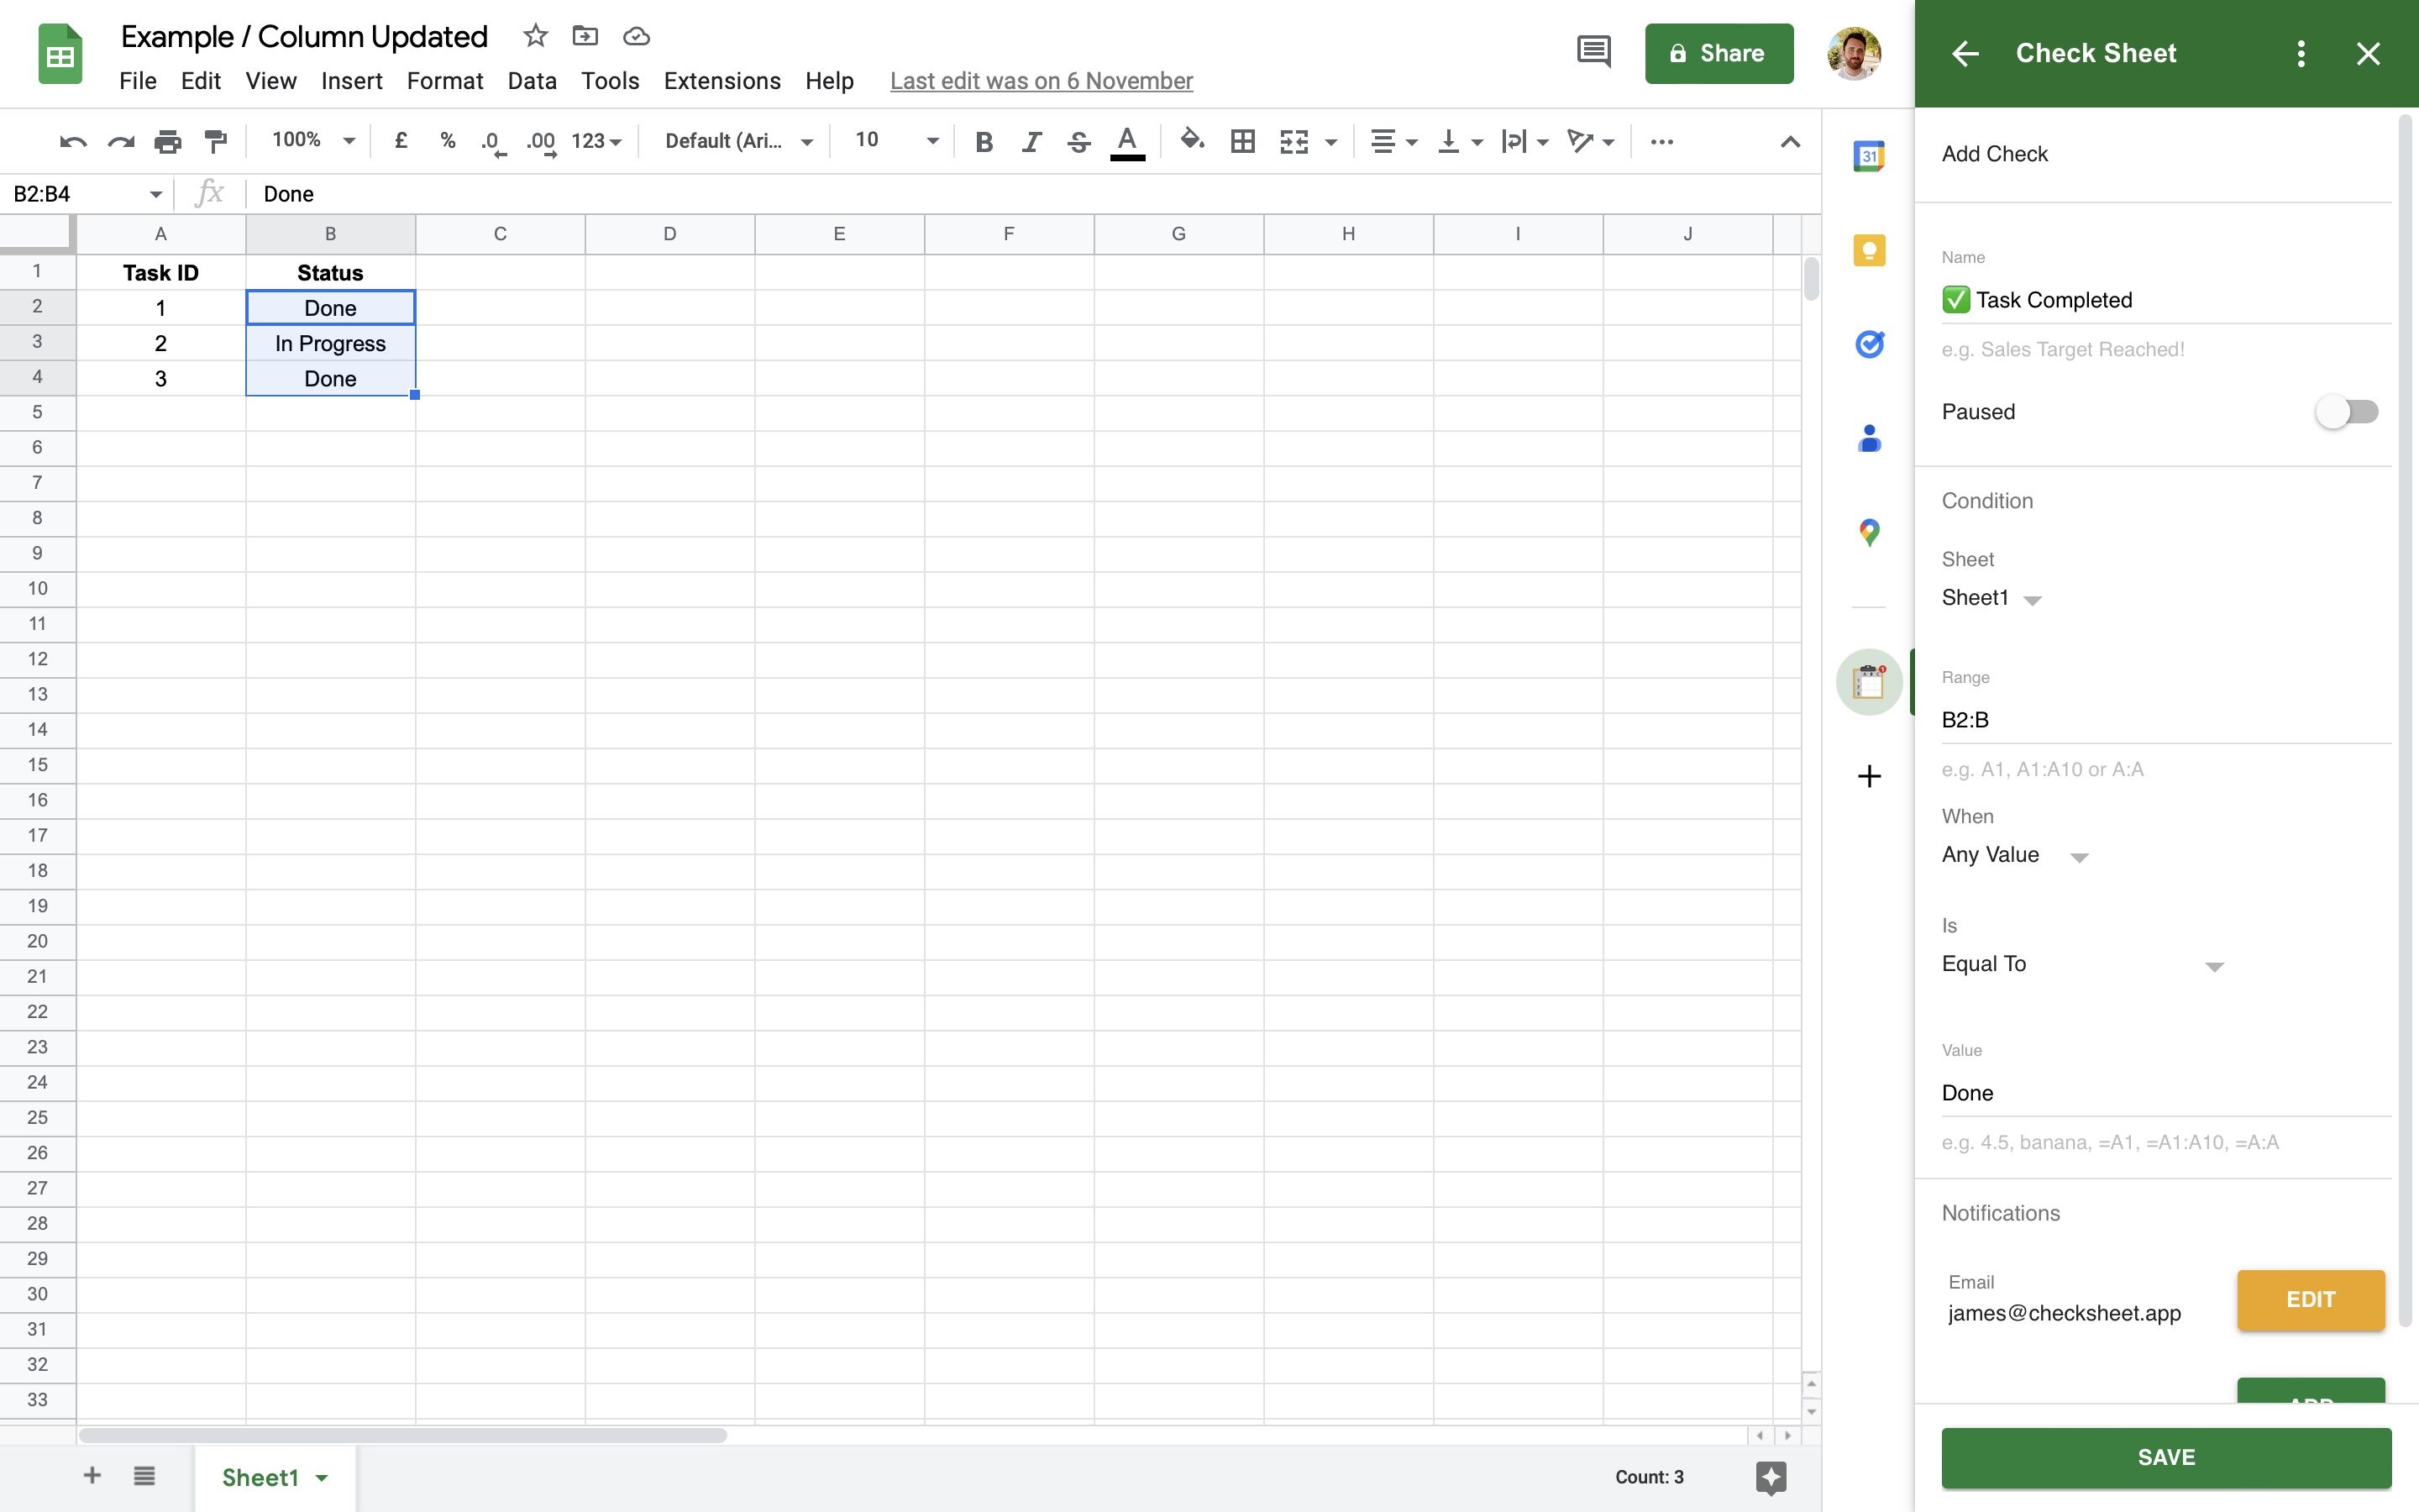Open the Extensions menu

click(721, 80)
